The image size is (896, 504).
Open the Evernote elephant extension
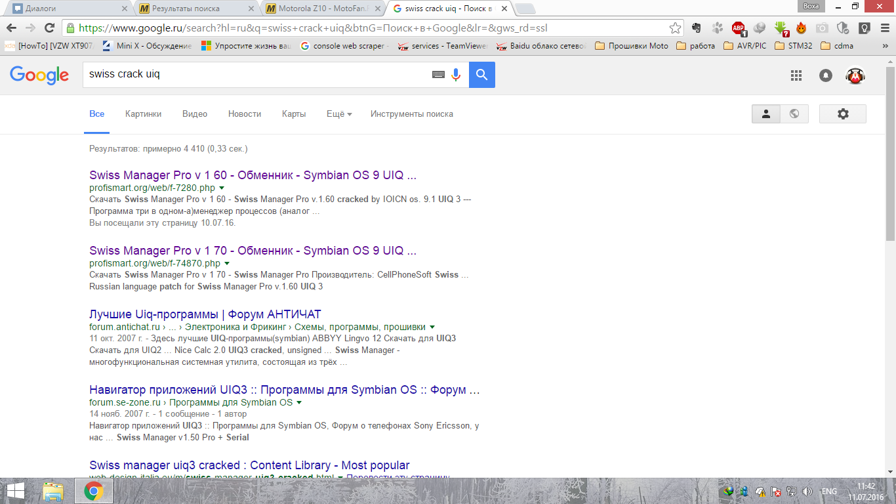[x=696, y=28]
